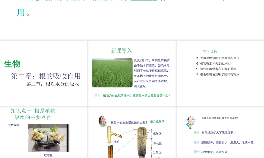This screenshot has width=264, height=158.
Task: Click the answer text 根尖成熟区
Action: [157, 122]
